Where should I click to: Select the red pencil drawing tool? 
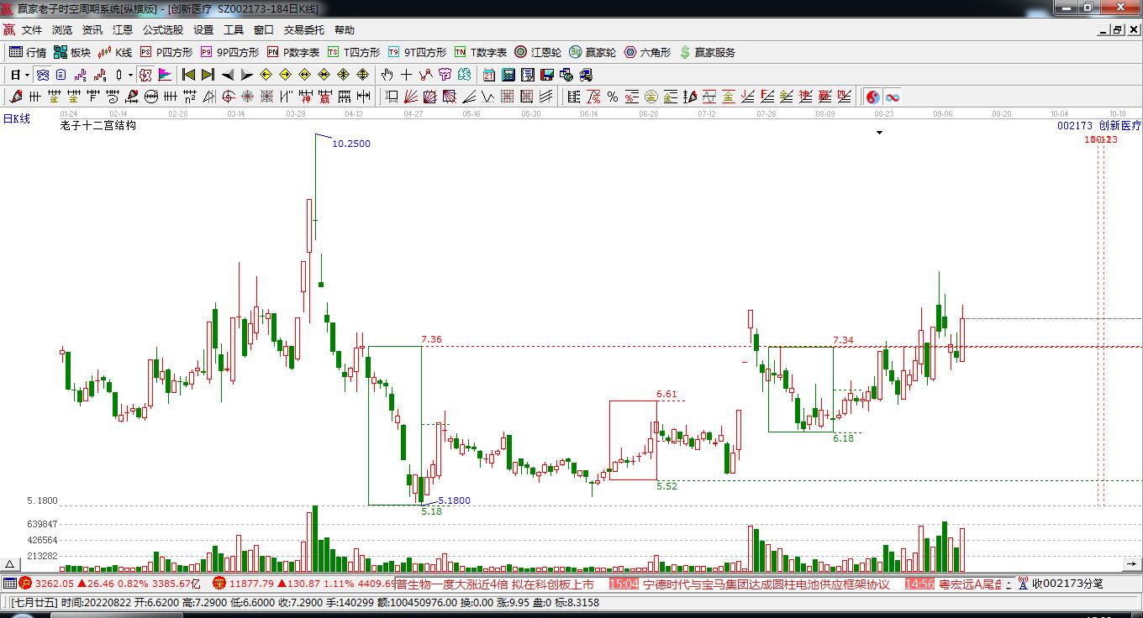(x=15, y=97)
